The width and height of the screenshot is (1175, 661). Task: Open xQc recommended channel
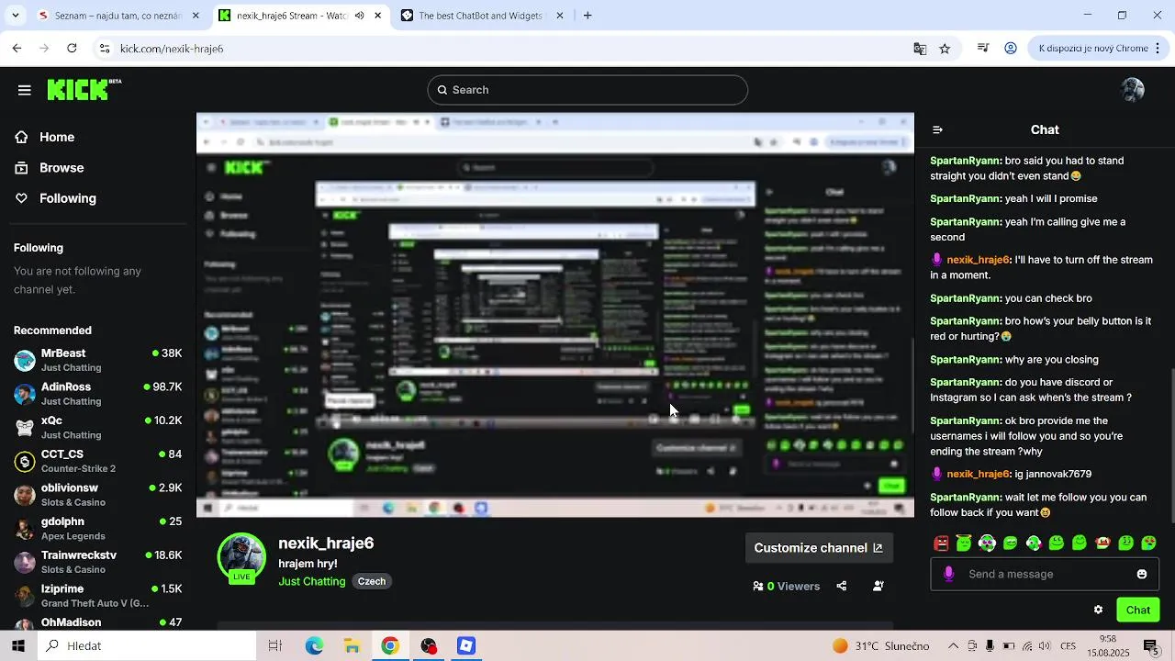98,427
